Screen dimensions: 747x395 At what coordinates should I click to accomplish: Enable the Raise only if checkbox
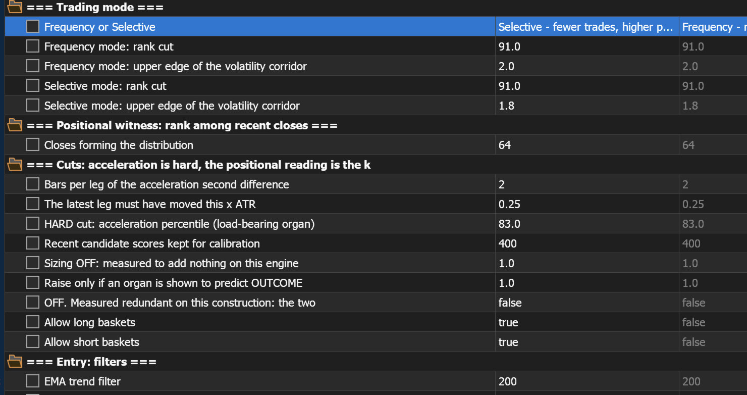(33, 282)
